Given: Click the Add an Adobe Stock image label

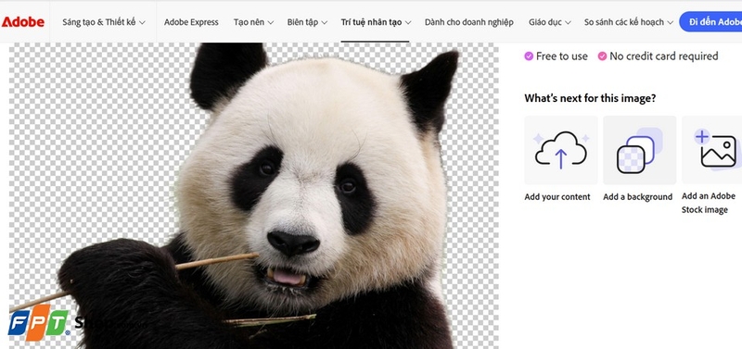Looking at the screenshot, I should (x=709, y=203).
